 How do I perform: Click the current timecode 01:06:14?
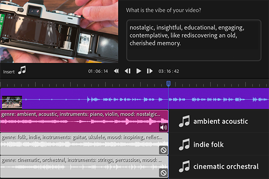[98, 71]
